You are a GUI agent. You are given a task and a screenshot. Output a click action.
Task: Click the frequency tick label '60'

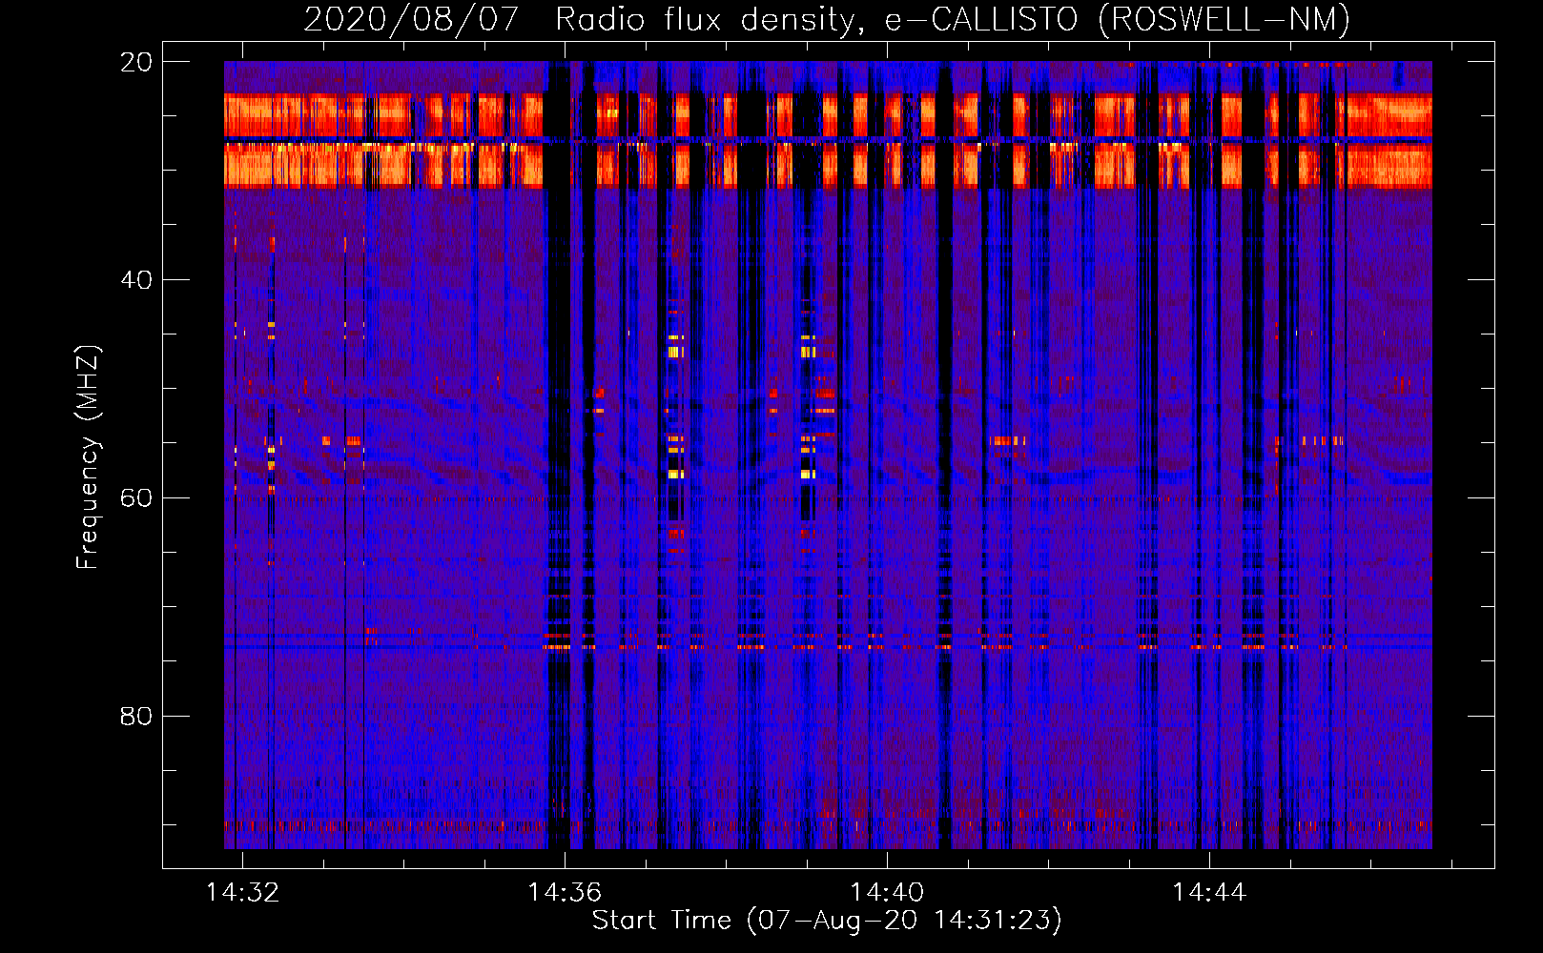coord(136,498)
